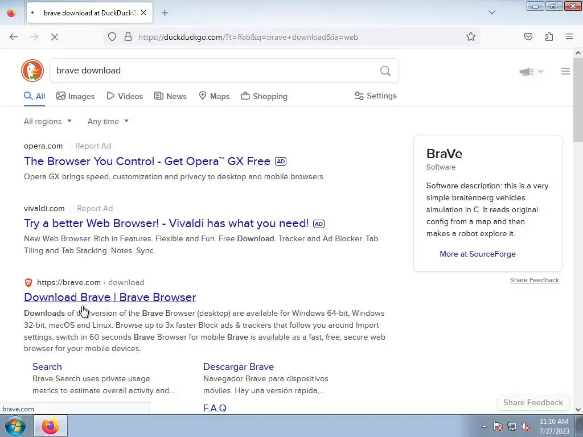Click Share Feedback under BraVe panel
Screen dimensions: 583x437
[534, 280]
